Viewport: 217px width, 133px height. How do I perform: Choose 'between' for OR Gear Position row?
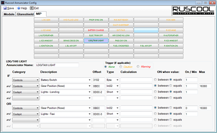(x=155, y=108)
